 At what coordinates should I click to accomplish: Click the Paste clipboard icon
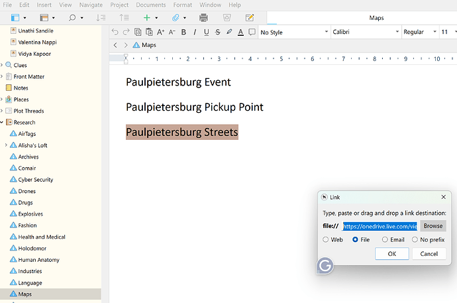pyautogui.click(x=149, y=32)
